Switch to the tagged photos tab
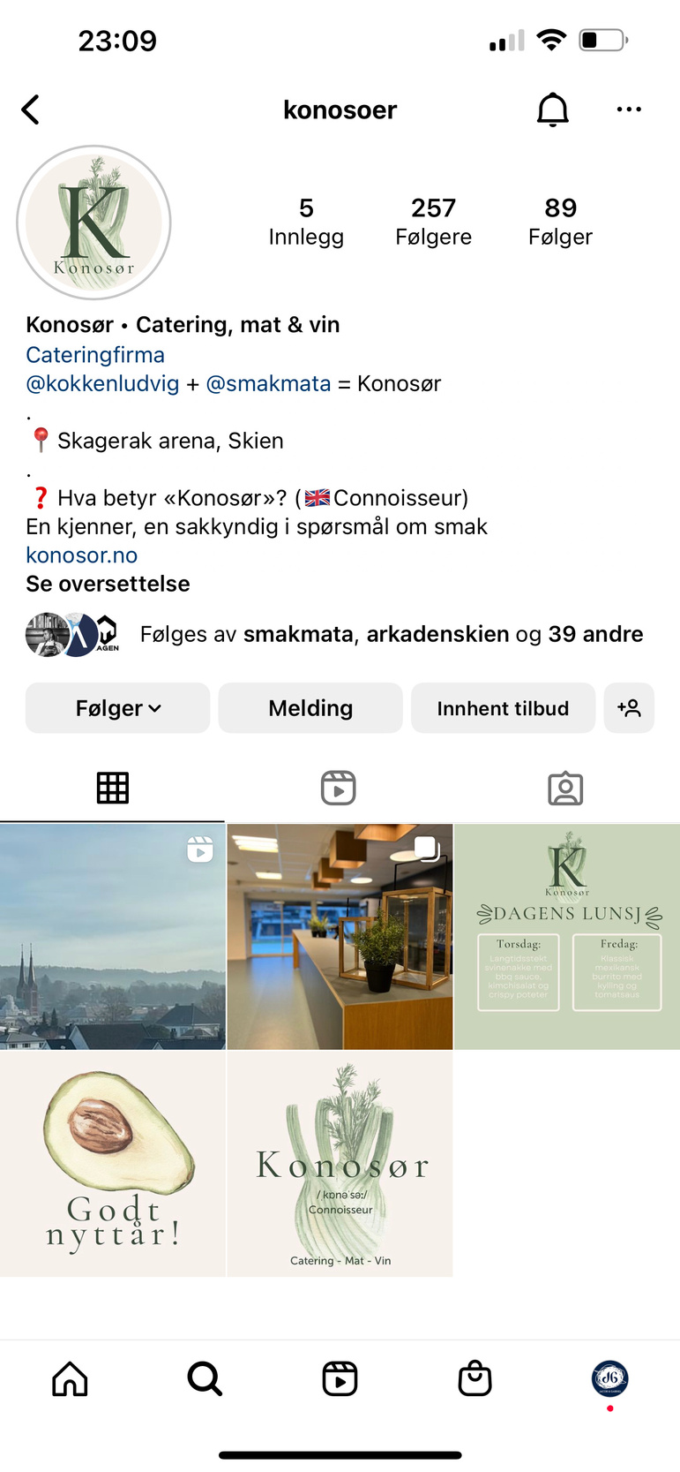Screen dimensions: 680x1472 [565, 788]
